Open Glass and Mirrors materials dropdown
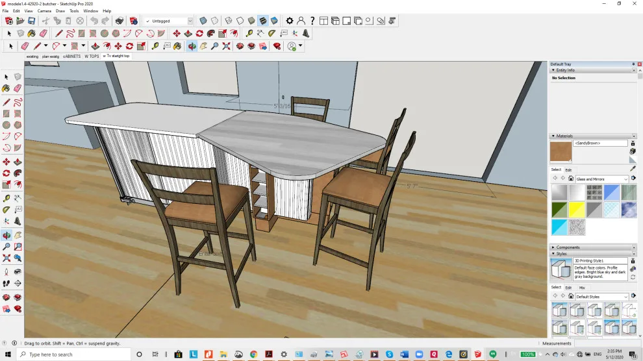Viewport: 643px width, 361px height. [x=601, y=179]
